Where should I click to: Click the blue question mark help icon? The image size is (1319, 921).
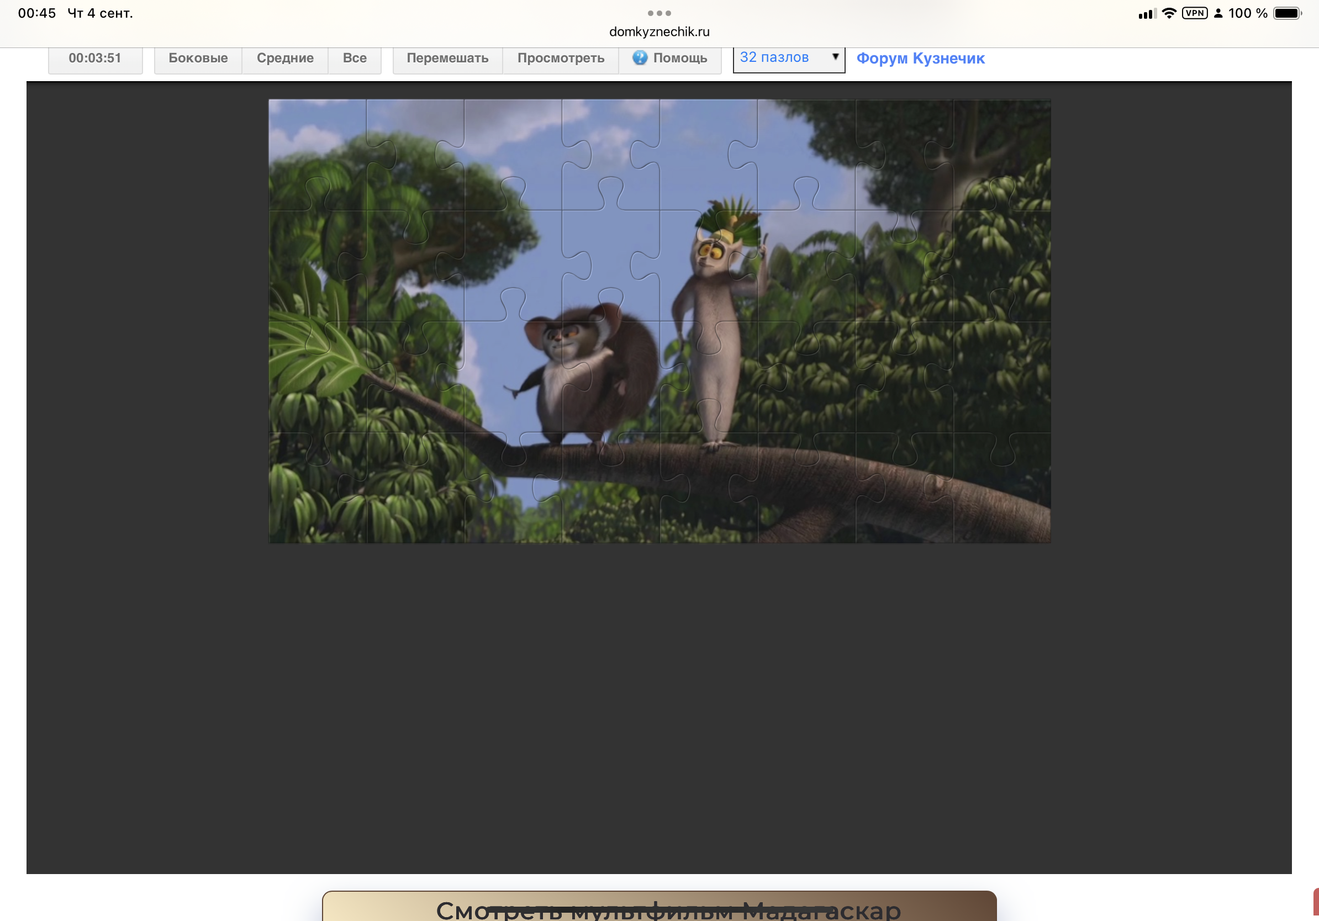tap(640, 58)
